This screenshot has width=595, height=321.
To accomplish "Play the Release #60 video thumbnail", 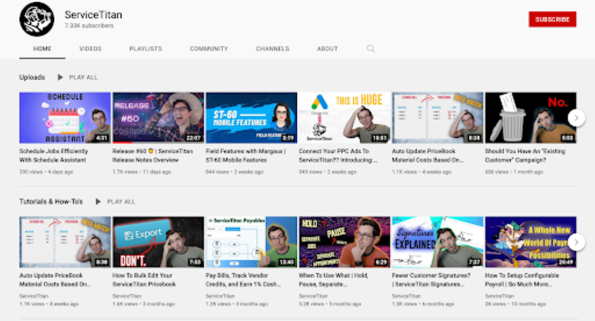I will (x=158, y=117).
